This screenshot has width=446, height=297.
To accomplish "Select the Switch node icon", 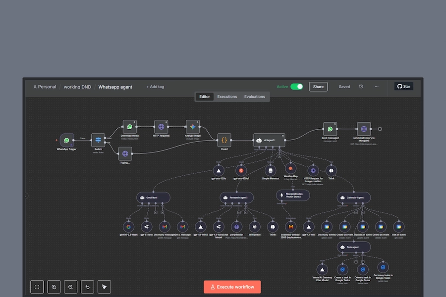I will click(98, 141).
